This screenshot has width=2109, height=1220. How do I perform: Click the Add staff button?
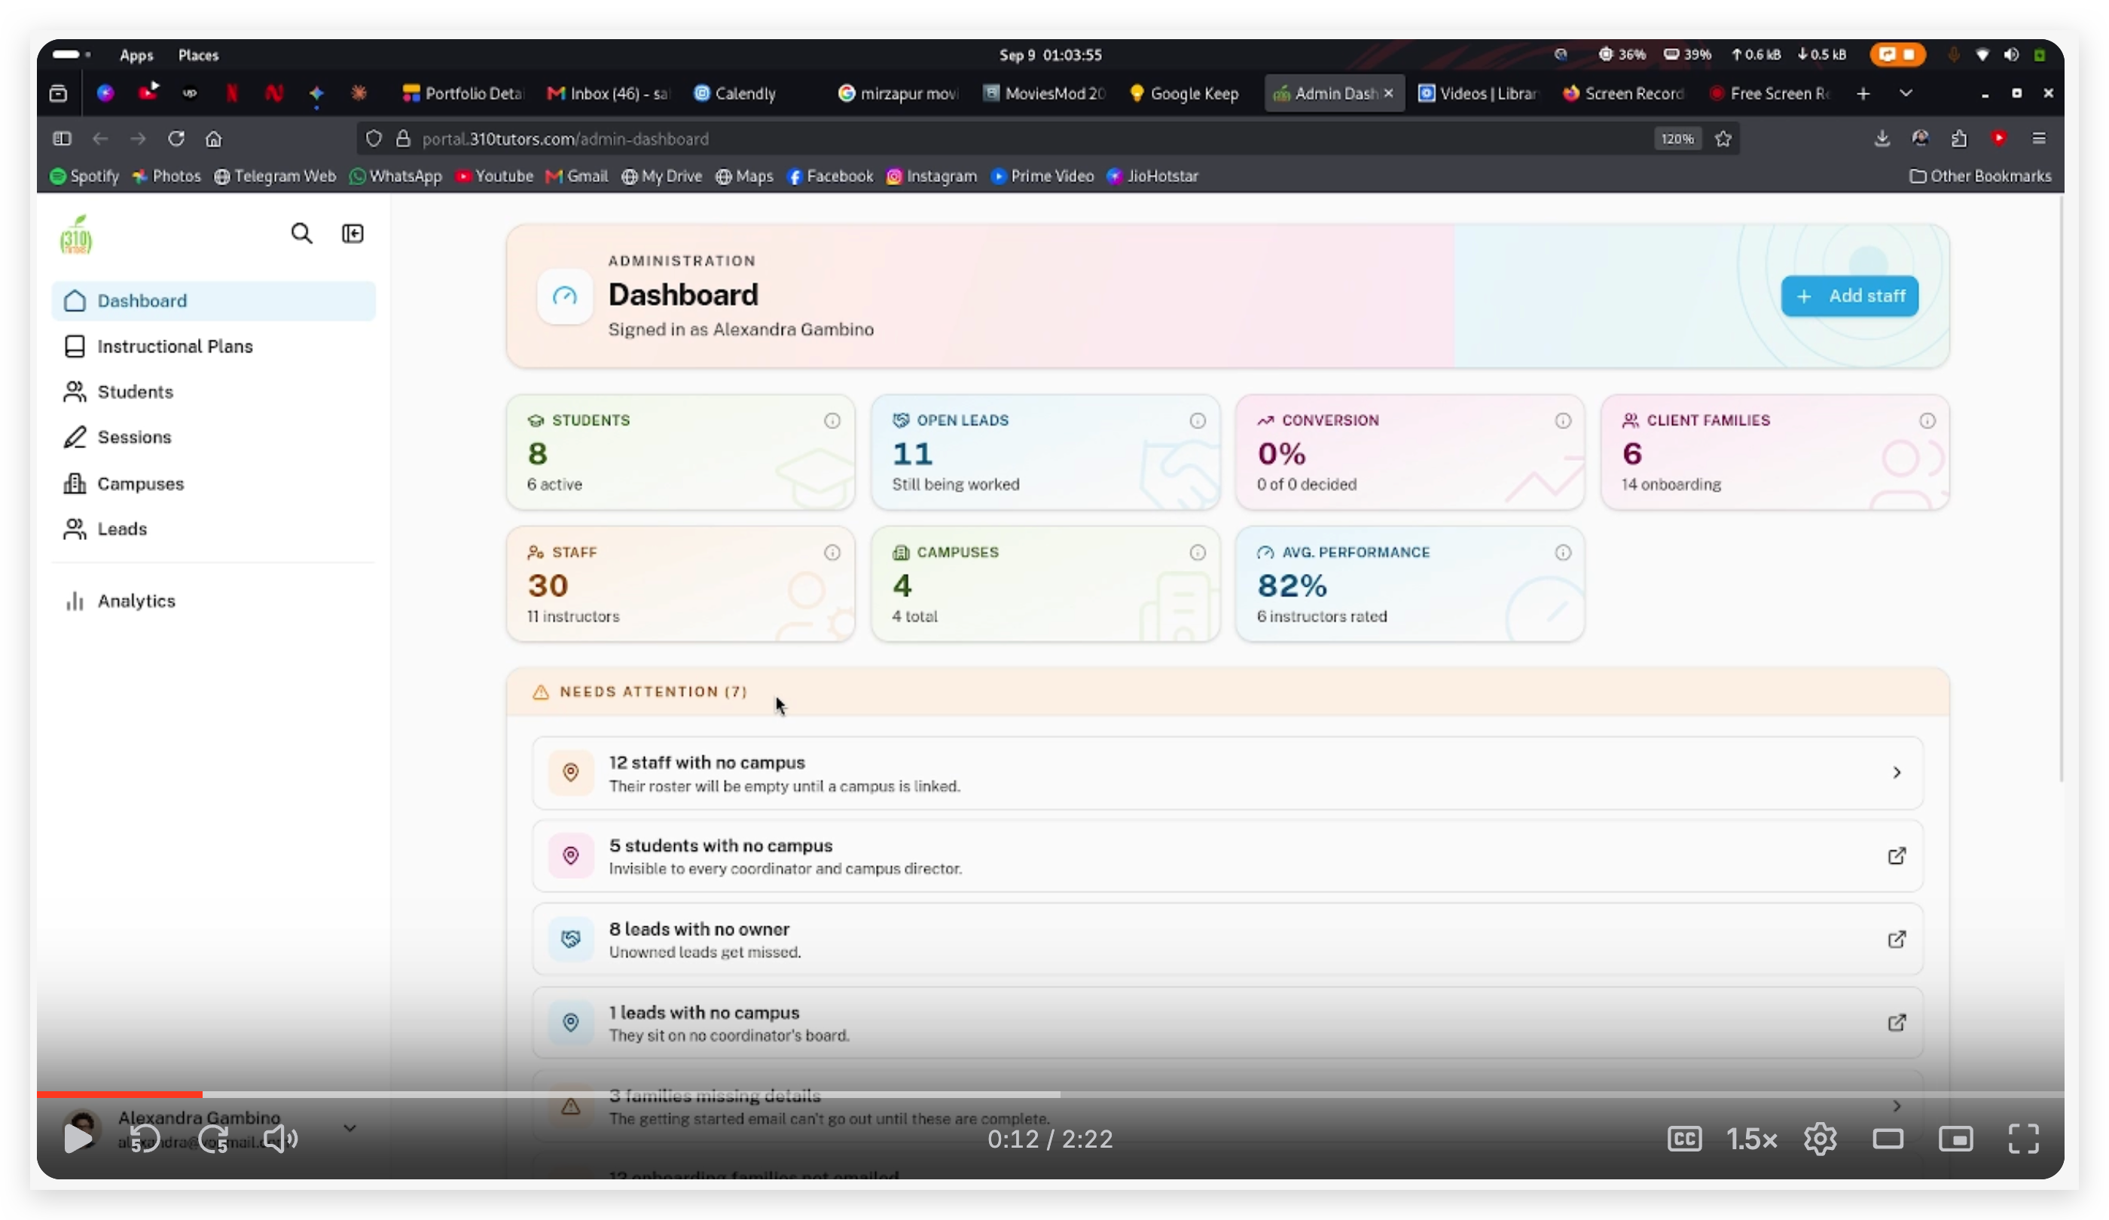tap(1850, 296)
